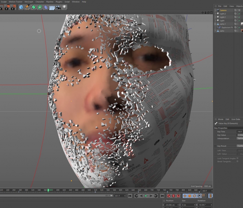Click the Floor/environment grid icon

tap(52, 7)
